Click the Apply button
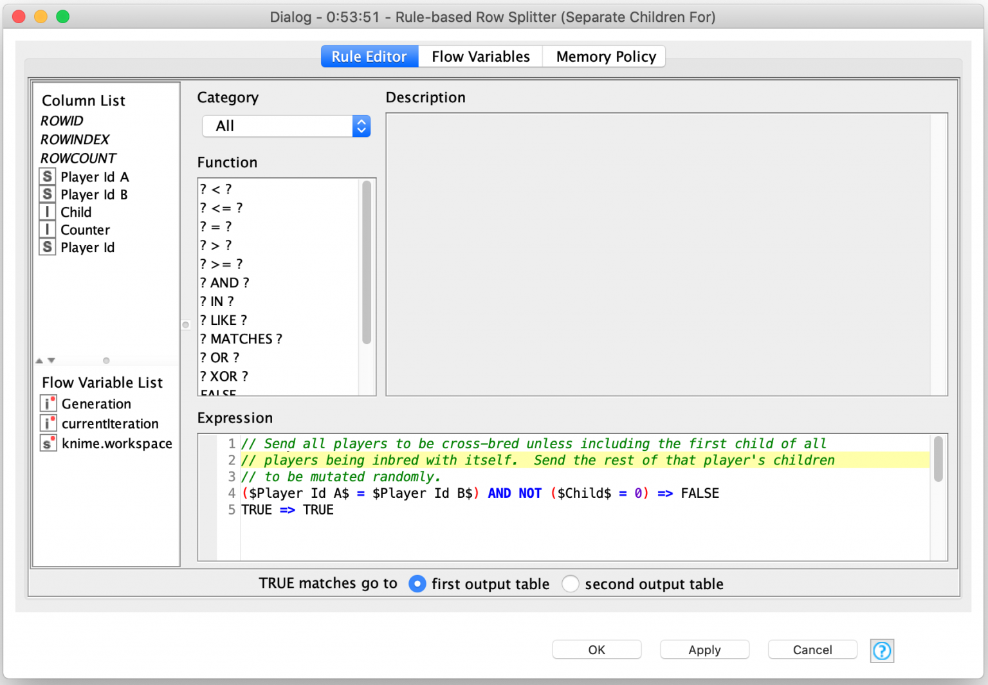Viewport: 988px width, 685px height. 704,650
